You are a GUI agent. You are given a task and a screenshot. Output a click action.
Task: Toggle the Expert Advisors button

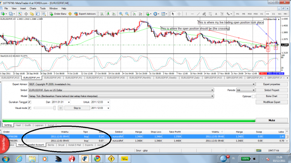click(85, 14)
